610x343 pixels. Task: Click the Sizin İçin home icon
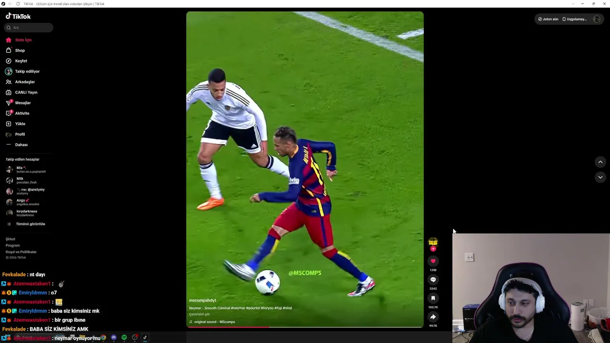pyautogui.click(x=9, y=40)
